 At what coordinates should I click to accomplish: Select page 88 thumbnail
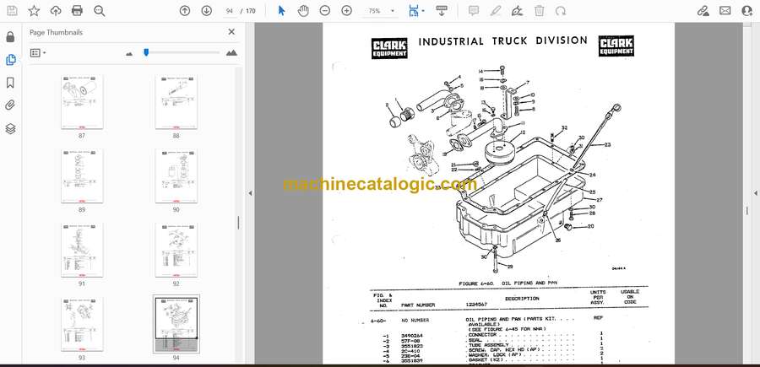[176, 102]
